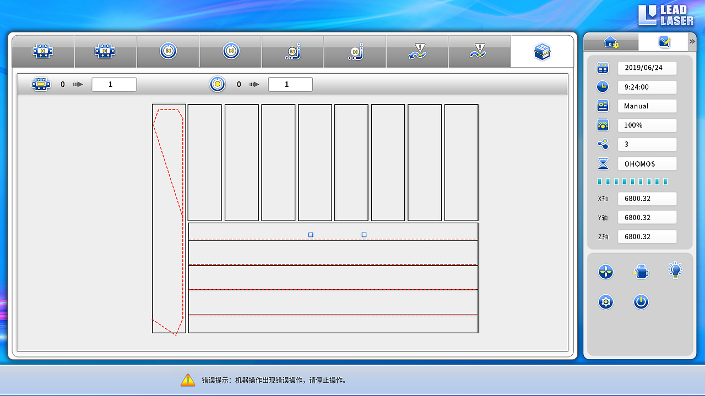The width and height of the screenshot is (705, 396).
Task: Select the tall panel with red dashed polygon
Action: point(169,218)
